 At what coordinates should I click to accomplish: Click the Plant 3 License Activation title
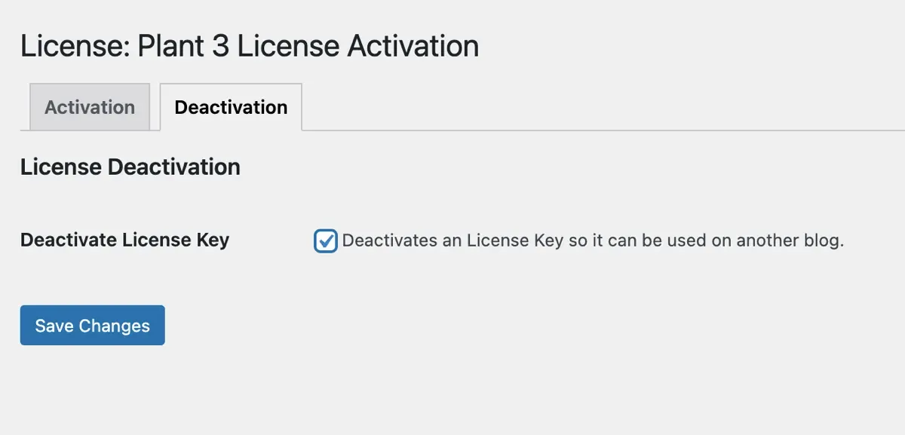tap(250, 46)
